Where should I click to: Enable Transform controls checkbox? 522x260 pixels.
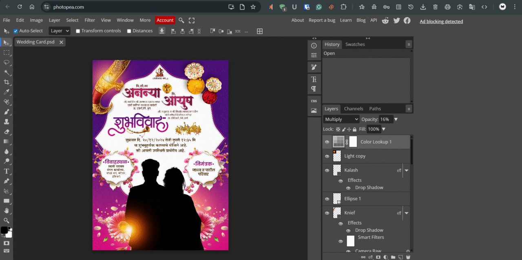click(78, 31)
